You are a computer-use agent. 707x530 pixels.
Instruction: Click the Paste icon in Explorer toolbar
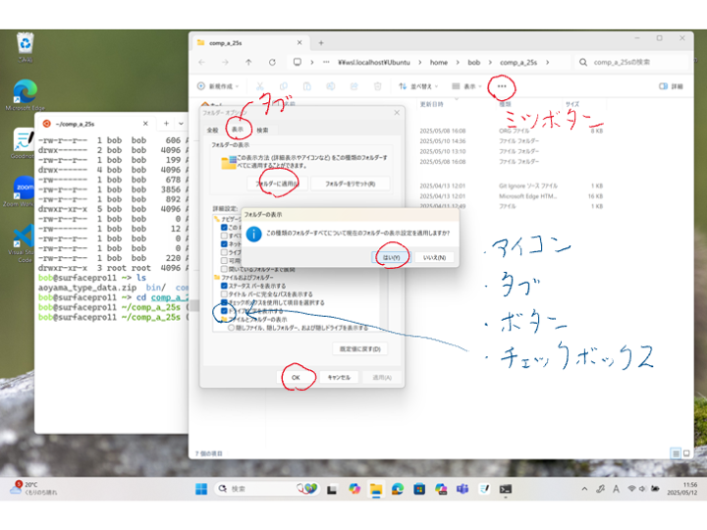(x=307, y=86)
